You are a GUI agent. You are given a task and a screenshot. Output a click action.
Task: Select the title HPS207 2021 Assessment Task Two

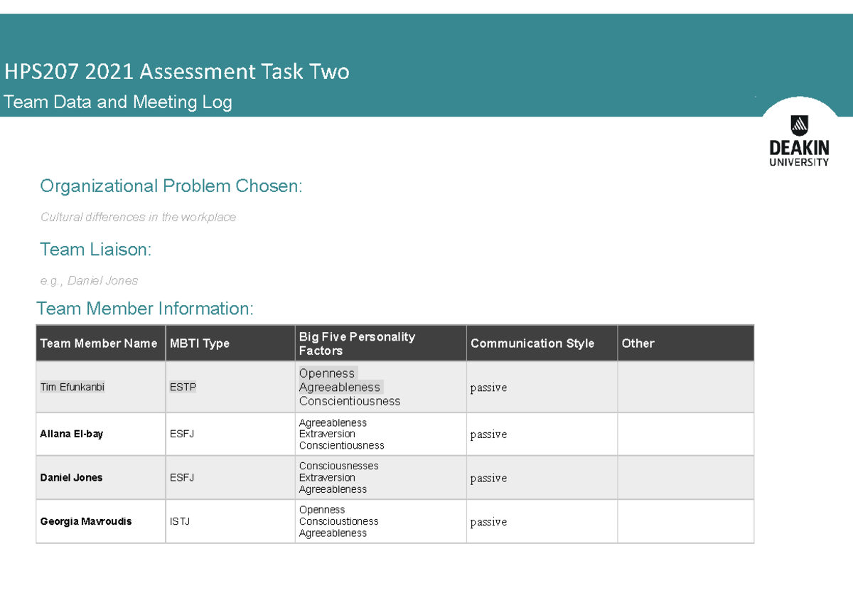(x=176, y=72)
